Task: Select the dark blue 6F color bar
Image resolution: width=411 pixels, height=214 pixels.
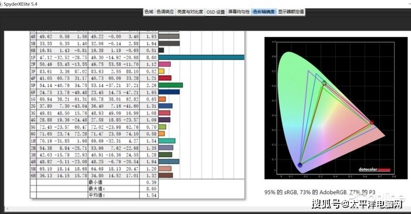Action: click(169, 92)
